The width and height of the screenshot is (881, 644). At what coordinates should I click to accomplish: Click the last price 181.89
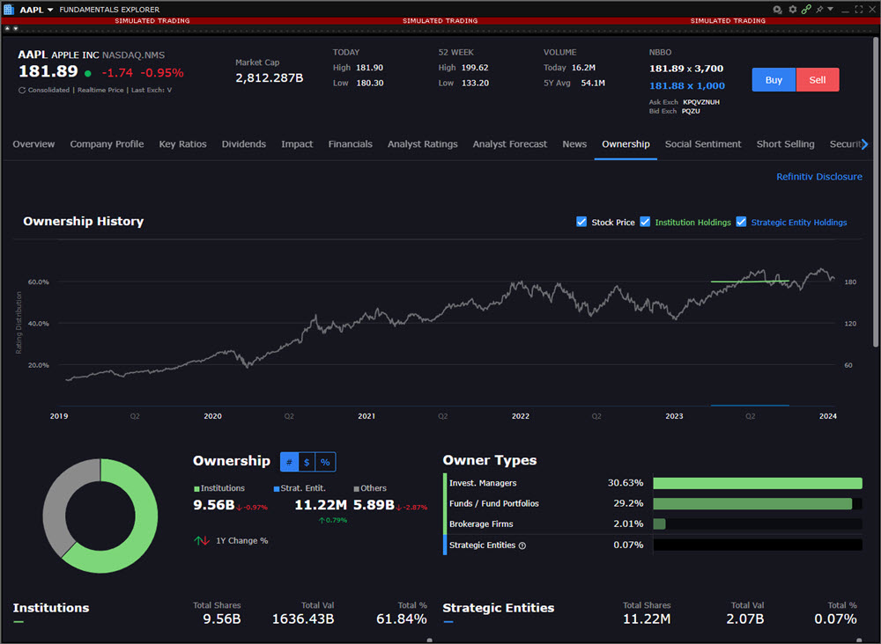coord(48,72)
